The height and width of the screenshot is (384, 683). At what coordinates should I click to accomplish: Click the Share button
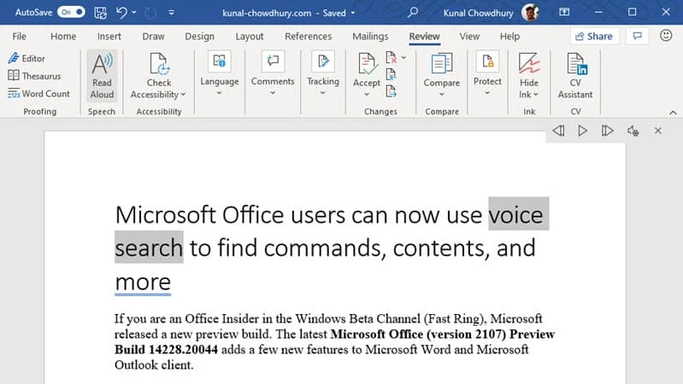tap(594, 37)
